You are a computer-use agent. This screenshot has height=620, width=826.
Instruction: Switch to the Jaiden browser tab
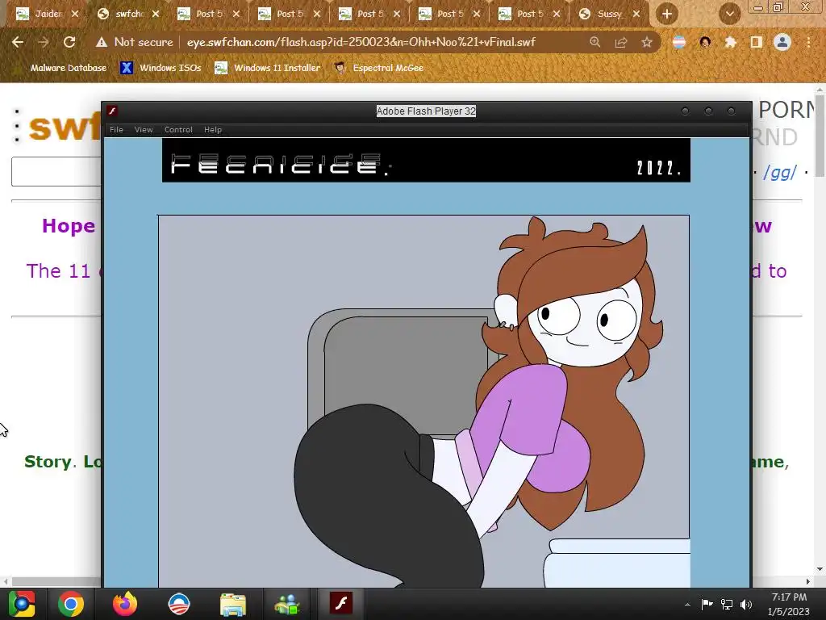(x=48, y=14)
